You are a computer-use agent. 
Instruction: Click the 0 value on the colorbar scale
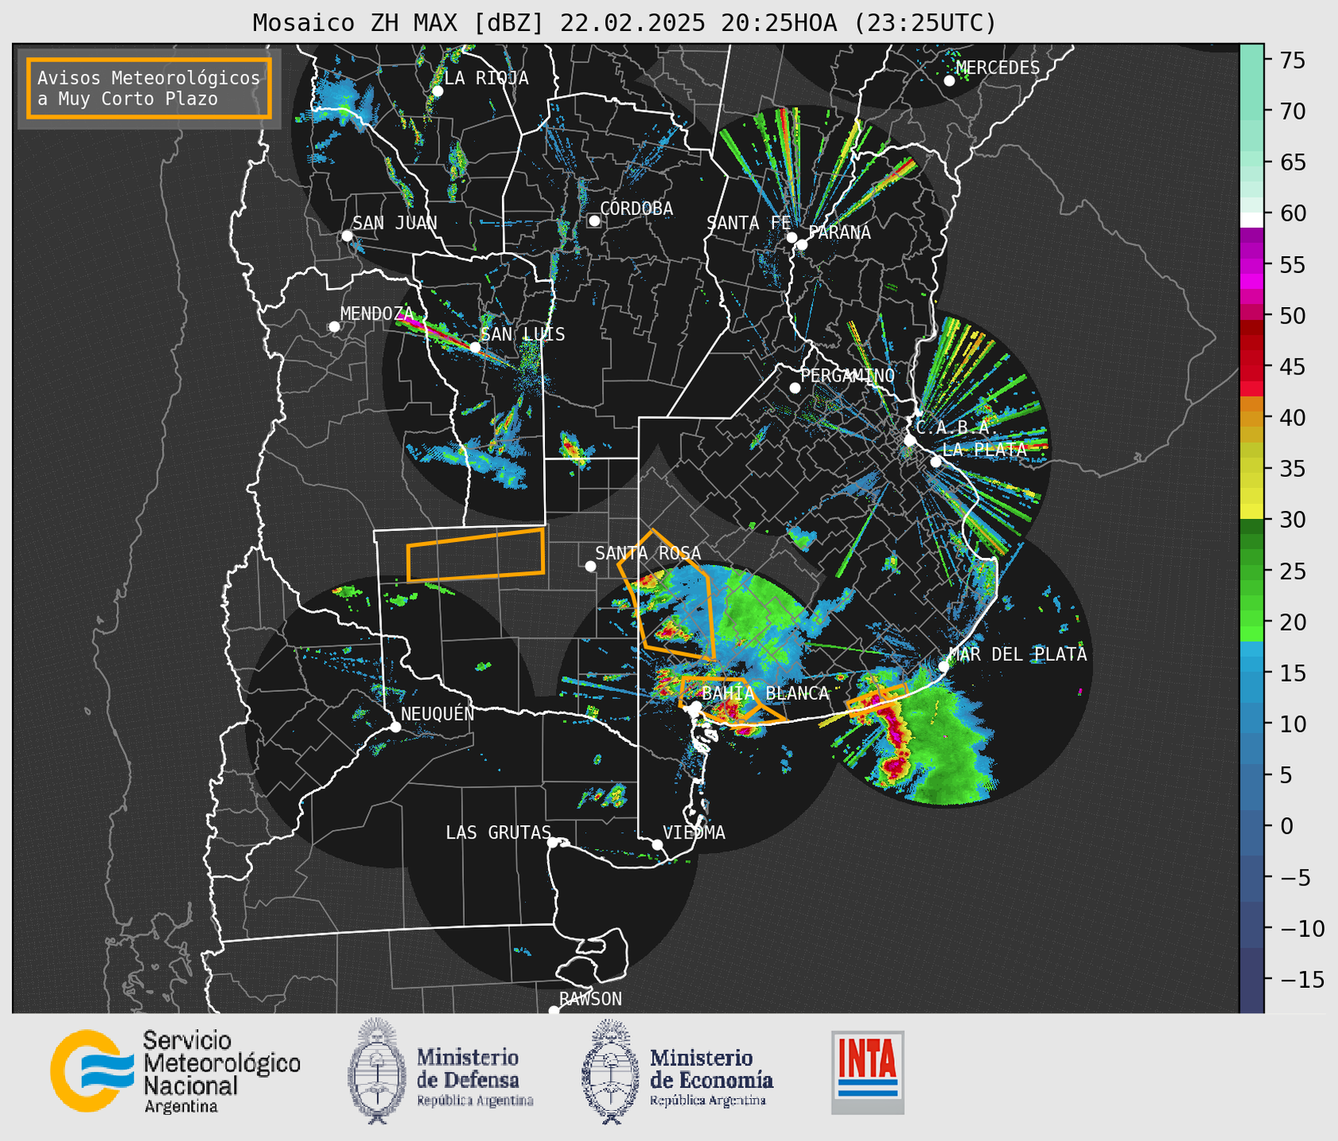coord(1286,826)
